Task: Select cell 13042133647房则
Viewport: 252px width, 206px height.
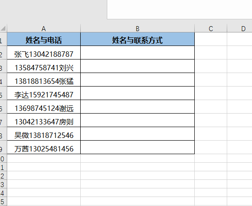Action: tap(44, 120)
